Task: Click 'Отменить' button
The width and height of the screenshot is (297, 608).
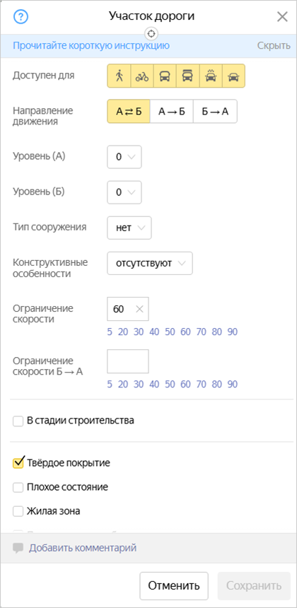Action: point(174,585)
